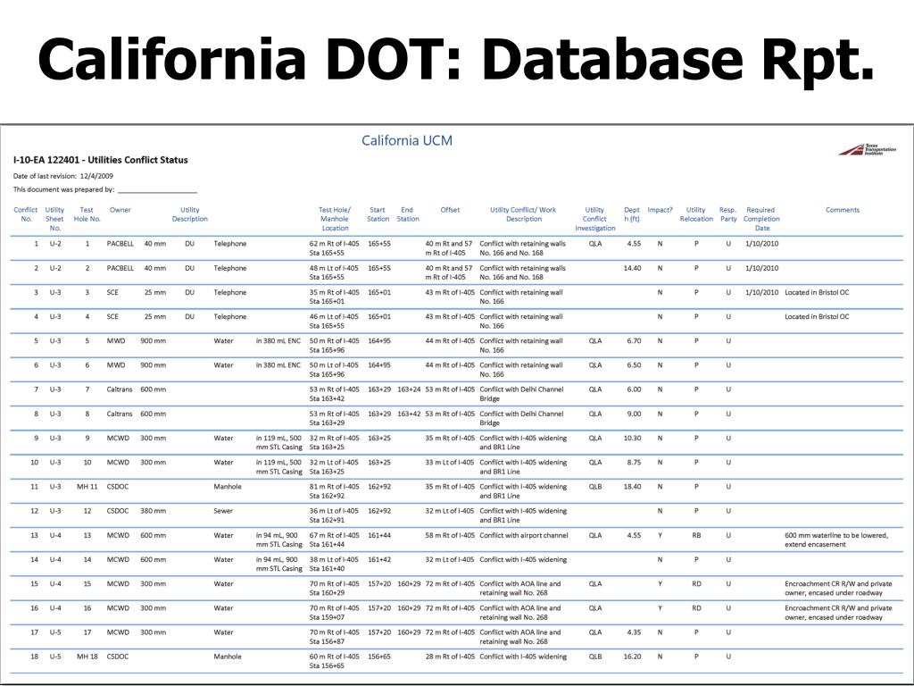
Task: Select the "Conflict with airport channel" description
Action: 523,536
